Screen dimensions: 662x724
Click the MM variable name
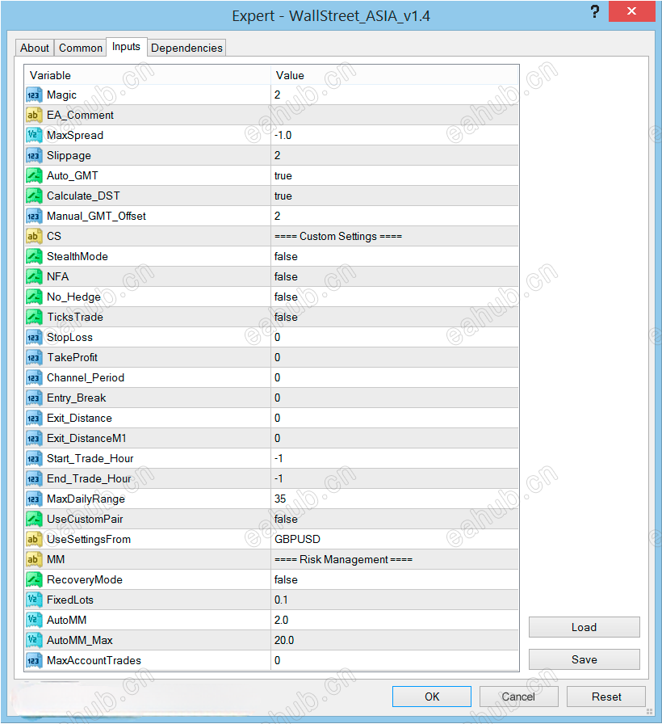pyautogui.click(x=56, y=560)
